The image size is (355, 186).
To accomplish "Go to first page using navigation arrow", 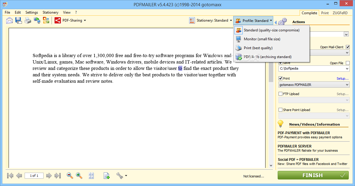I will [10, 176].
